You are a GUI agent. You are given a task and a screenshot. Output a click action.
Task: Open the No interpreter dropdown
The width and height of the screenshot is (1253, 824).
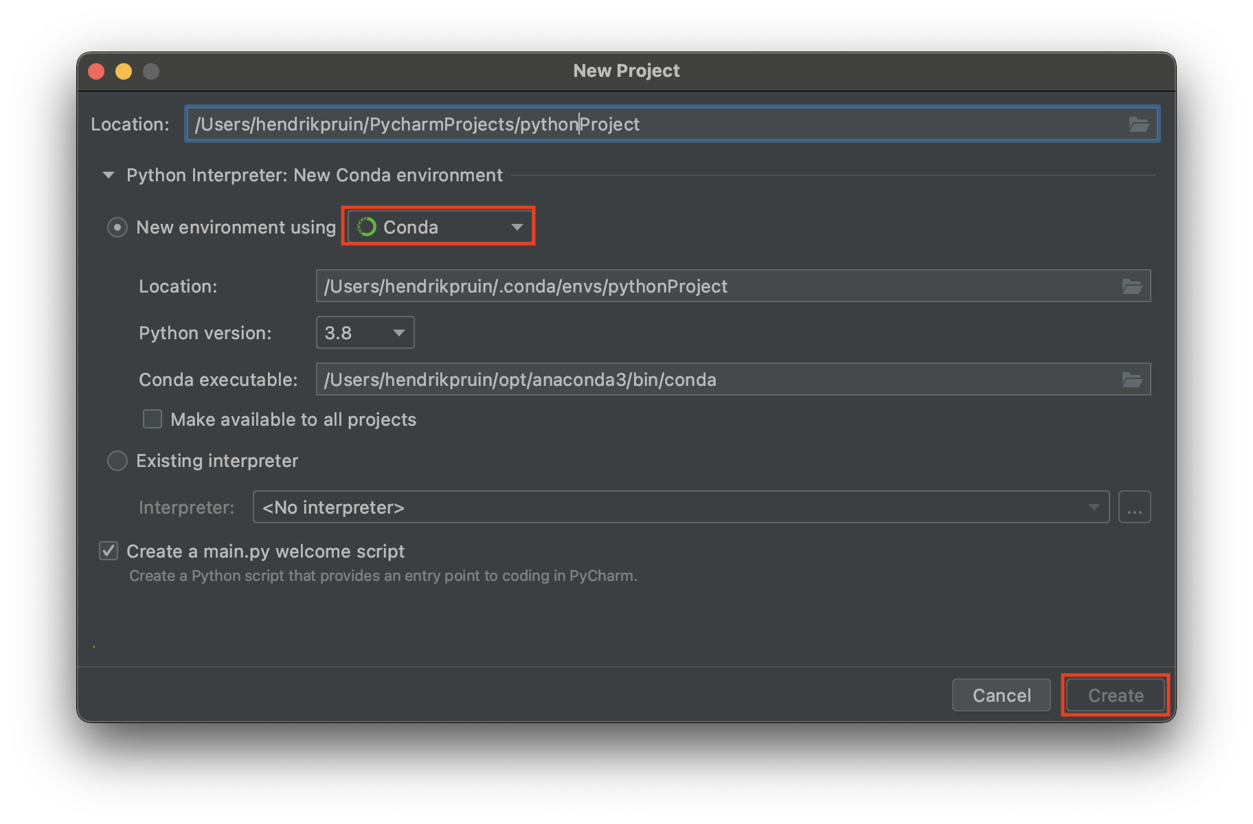coord(681,507)
